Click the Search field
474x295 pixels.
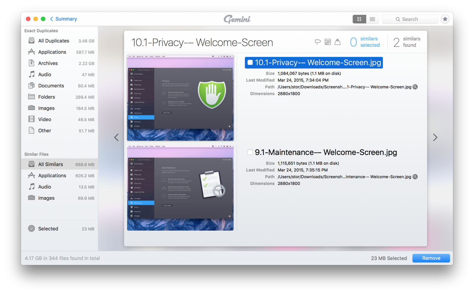click(410, 19)
